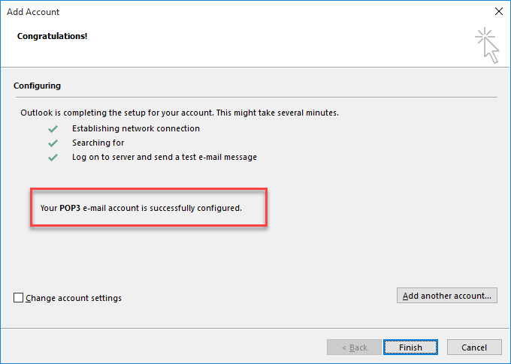511x364 pixels.
Task: Close the Add Account dialog
Action: pos(499,12)
